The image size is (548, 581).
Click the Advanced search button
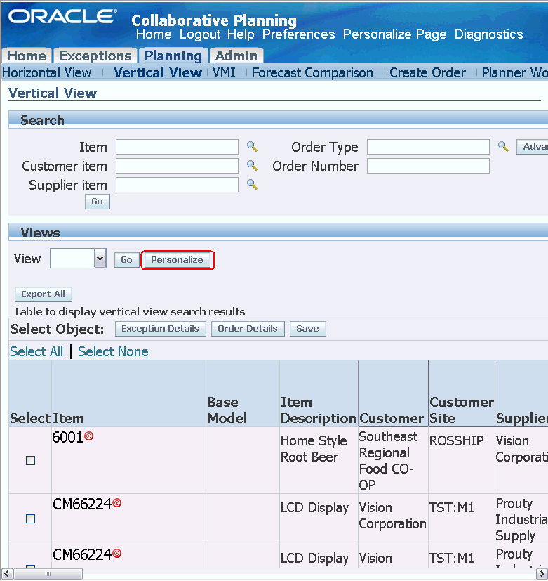[x=532, y=147]
